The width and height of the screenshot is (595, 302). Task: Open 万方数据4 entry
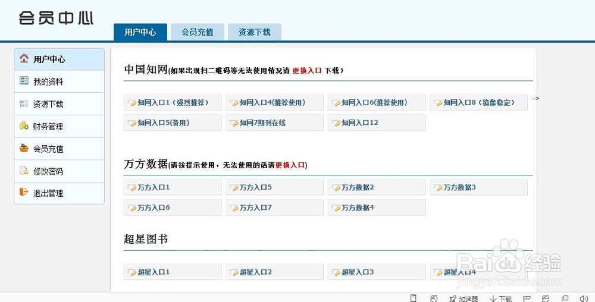click(377, 207)
